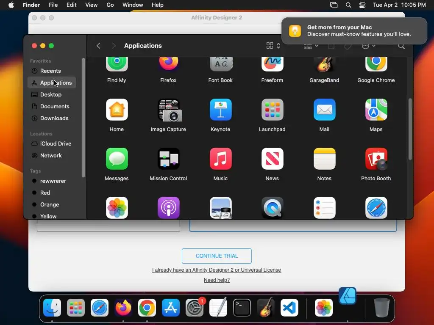Open System Settings from the Dock
434x325 pixels.
(x=195, y=308)
